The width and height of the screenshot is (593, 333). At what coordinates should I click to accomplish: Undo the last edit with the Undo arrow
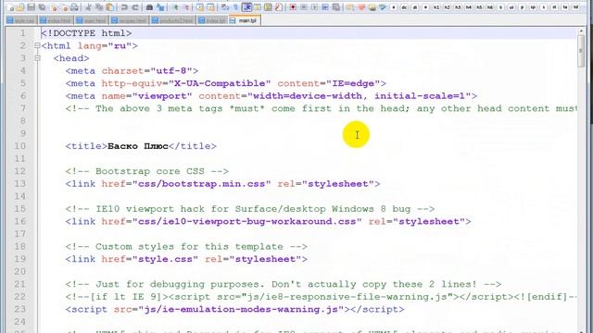(x=124, y=7)
